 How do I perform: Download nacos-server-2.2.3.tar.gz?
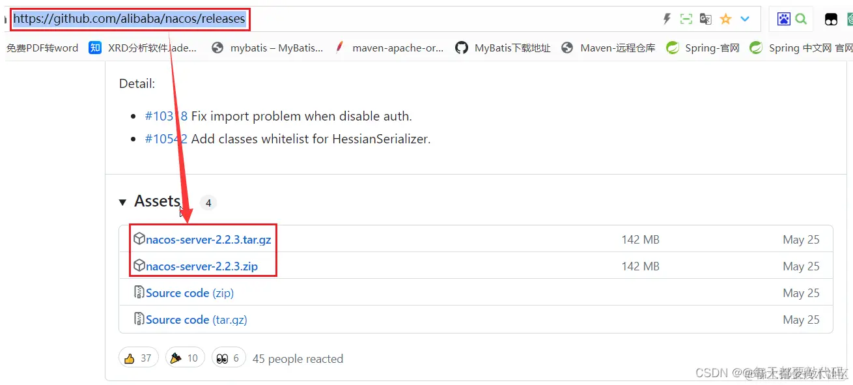[208, 240]
